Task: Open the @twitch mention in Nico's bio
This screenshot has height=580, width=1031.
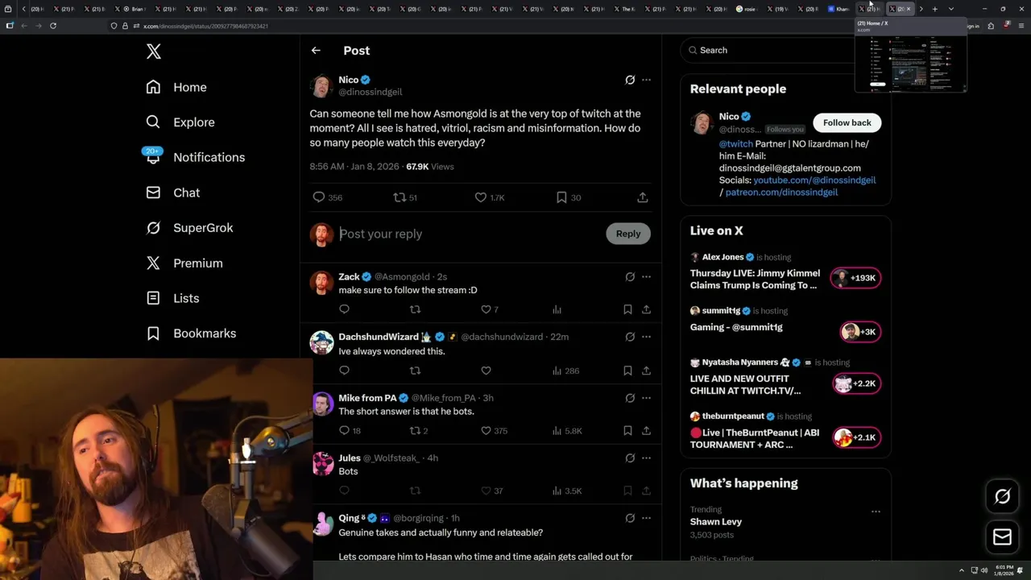Action: [x=736, y=144]
